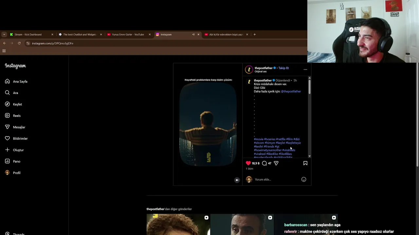Click your avatar beside comment box
The width and height of the screenshot is (419, 235).
coord(249,180)
